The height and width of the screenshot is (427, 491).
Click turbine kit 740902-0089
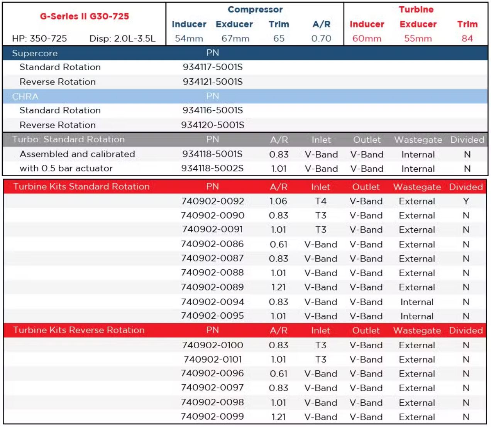[213, 287]
